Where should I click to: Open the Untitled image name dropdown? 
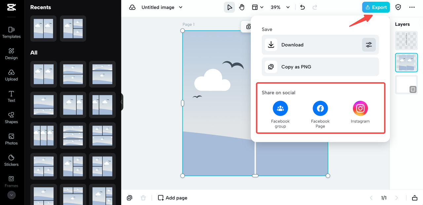(x=162, y=7)
